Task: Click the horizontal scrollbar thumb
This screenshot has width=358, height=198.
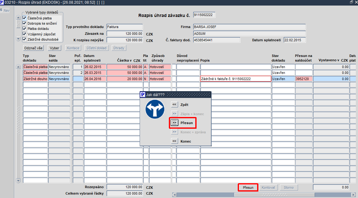Action: coord(275,195)
